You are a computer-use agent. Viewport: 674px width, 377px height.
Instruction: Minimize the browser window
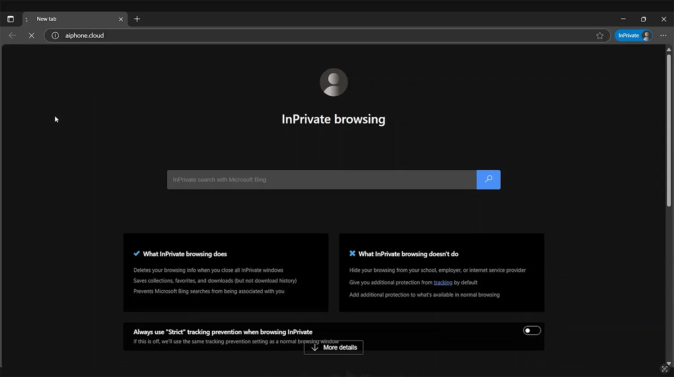623,19
